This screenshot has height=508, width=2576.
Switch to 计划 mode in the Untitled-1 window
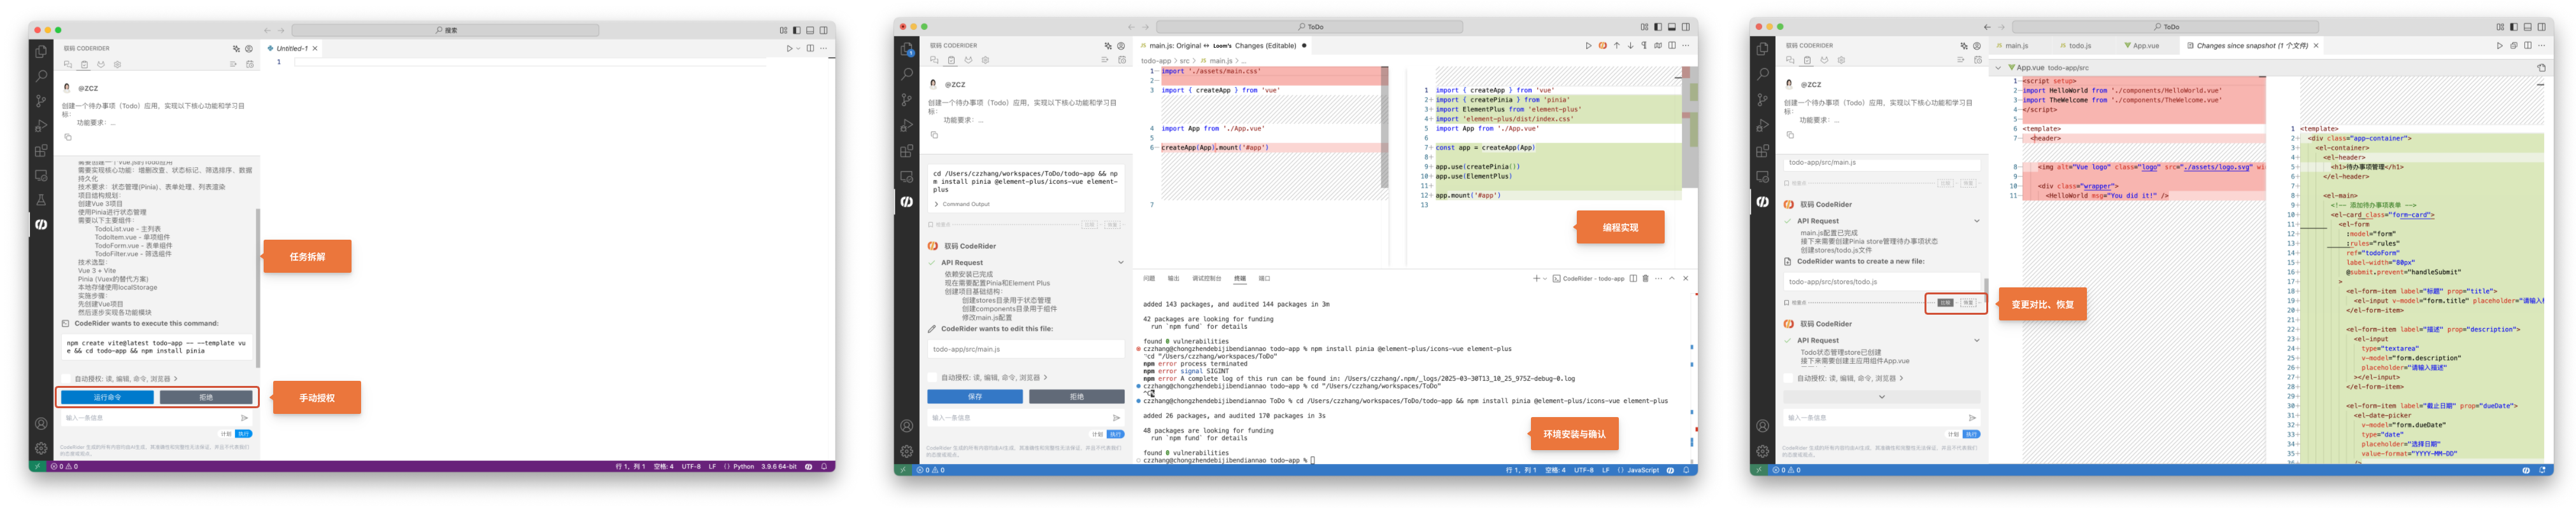pos(226,434)
